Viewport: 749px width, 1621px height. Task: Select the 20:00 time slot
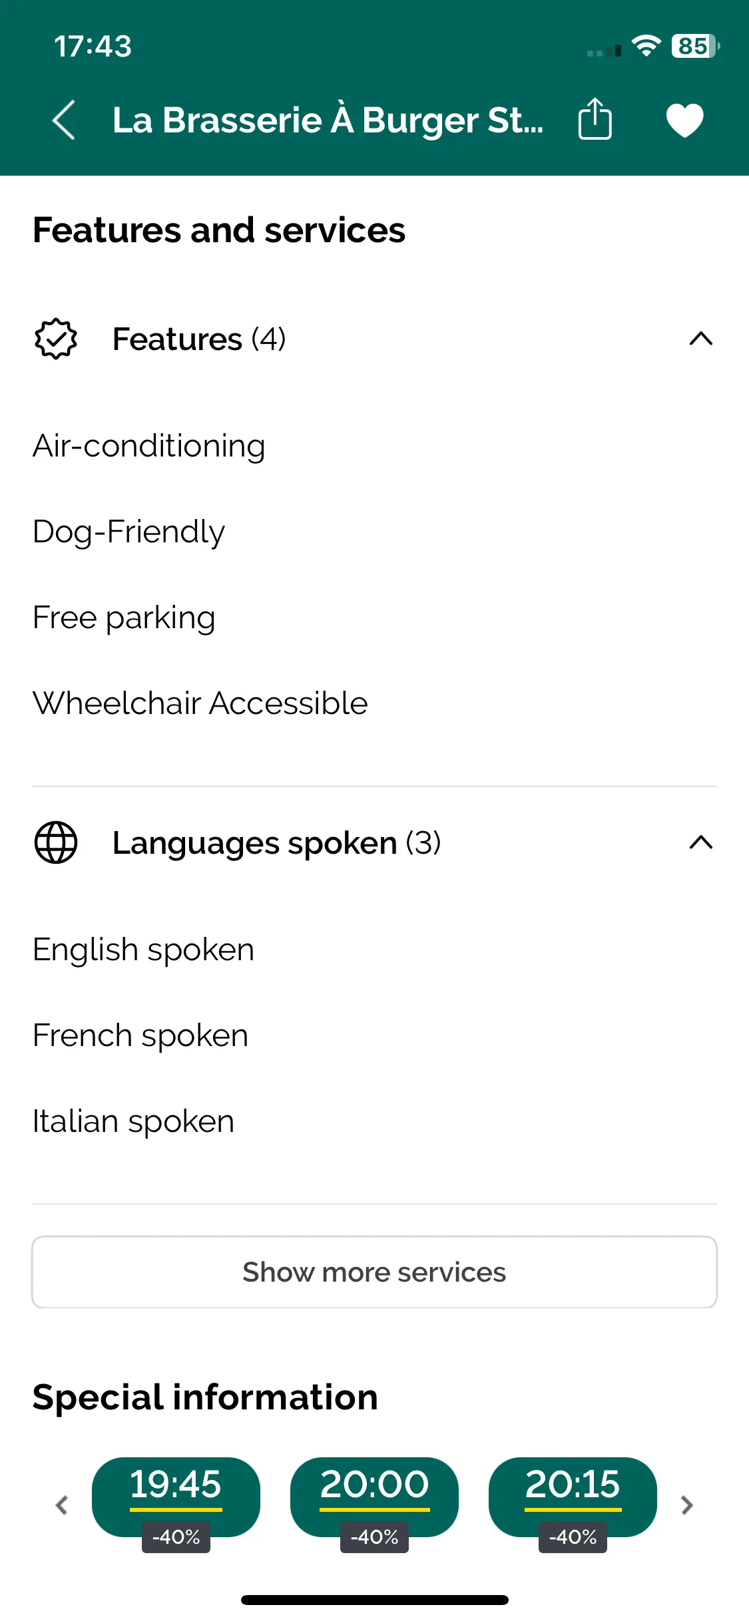tap(374, 1497)
